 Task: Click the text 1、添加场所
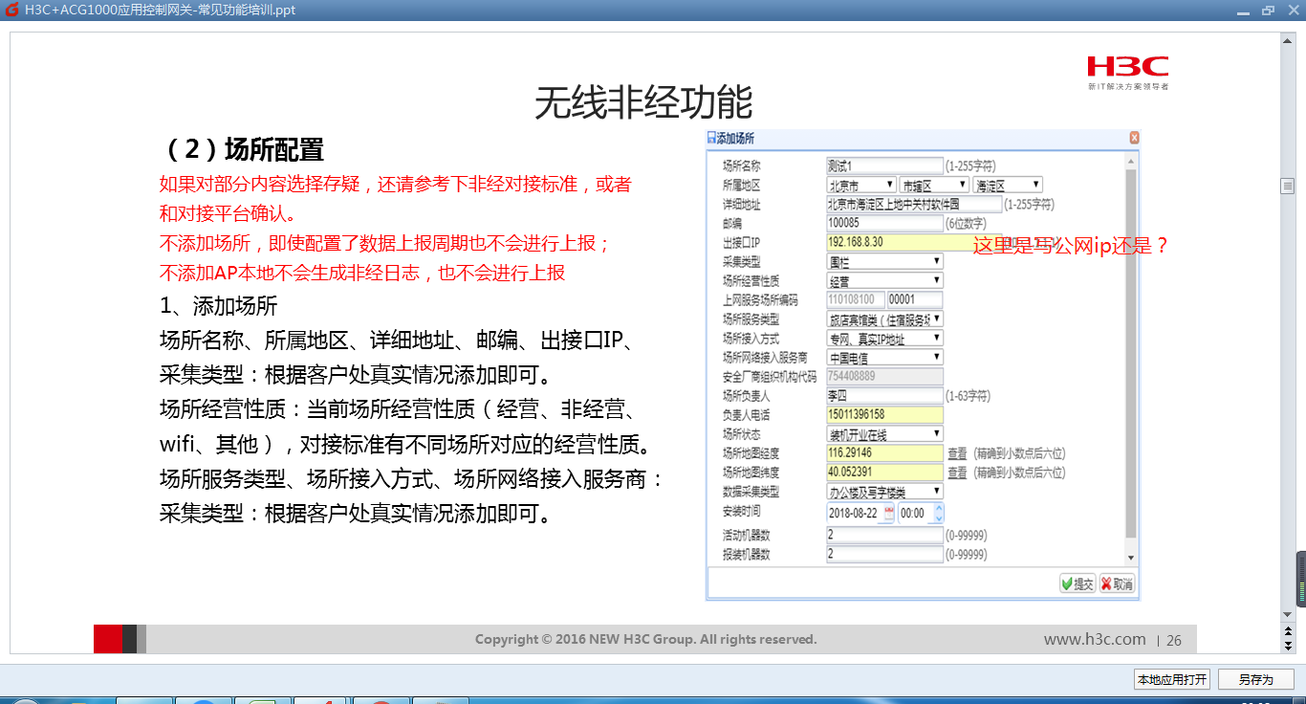tap(219, 306)
